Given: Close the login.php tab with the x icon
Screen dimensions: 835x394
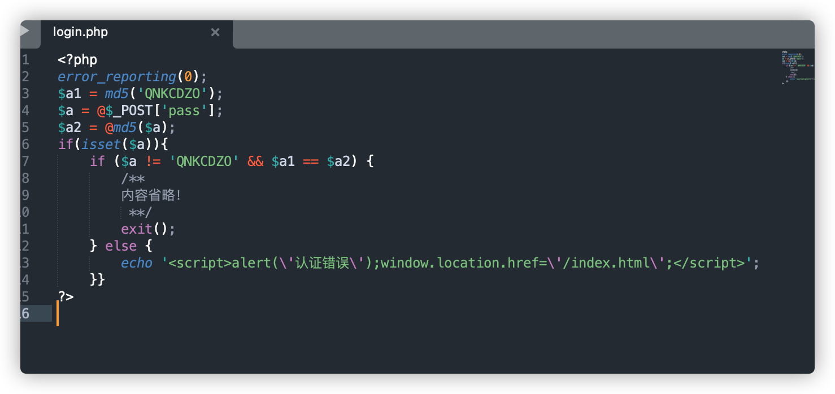Looking at the screenshot, I should coord(215,33).
